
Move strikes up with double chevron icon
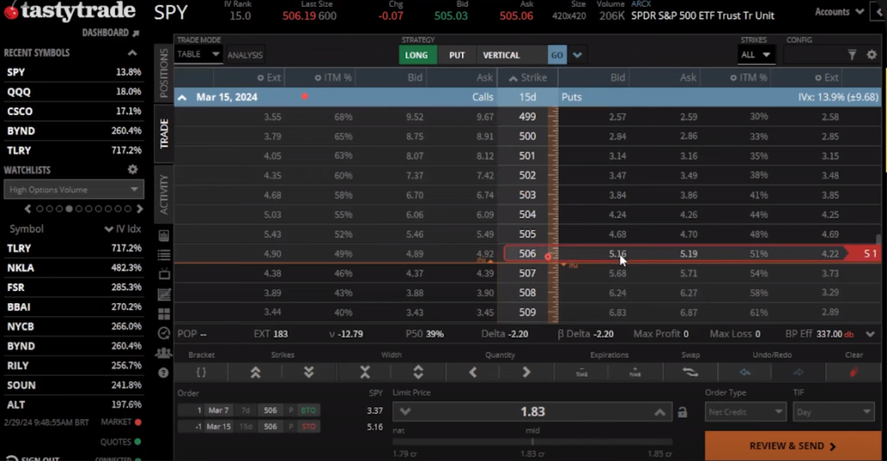click(x=256, y=373)
